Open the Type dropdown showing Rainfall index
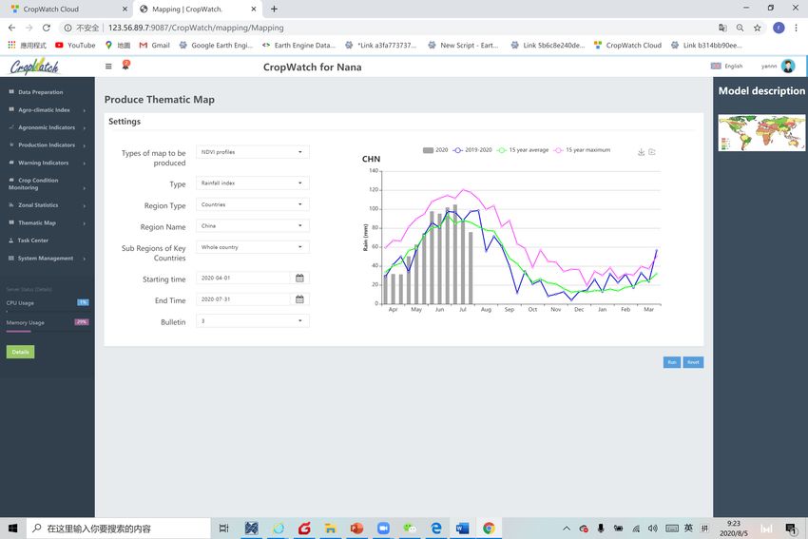 [x=253, y=183]
